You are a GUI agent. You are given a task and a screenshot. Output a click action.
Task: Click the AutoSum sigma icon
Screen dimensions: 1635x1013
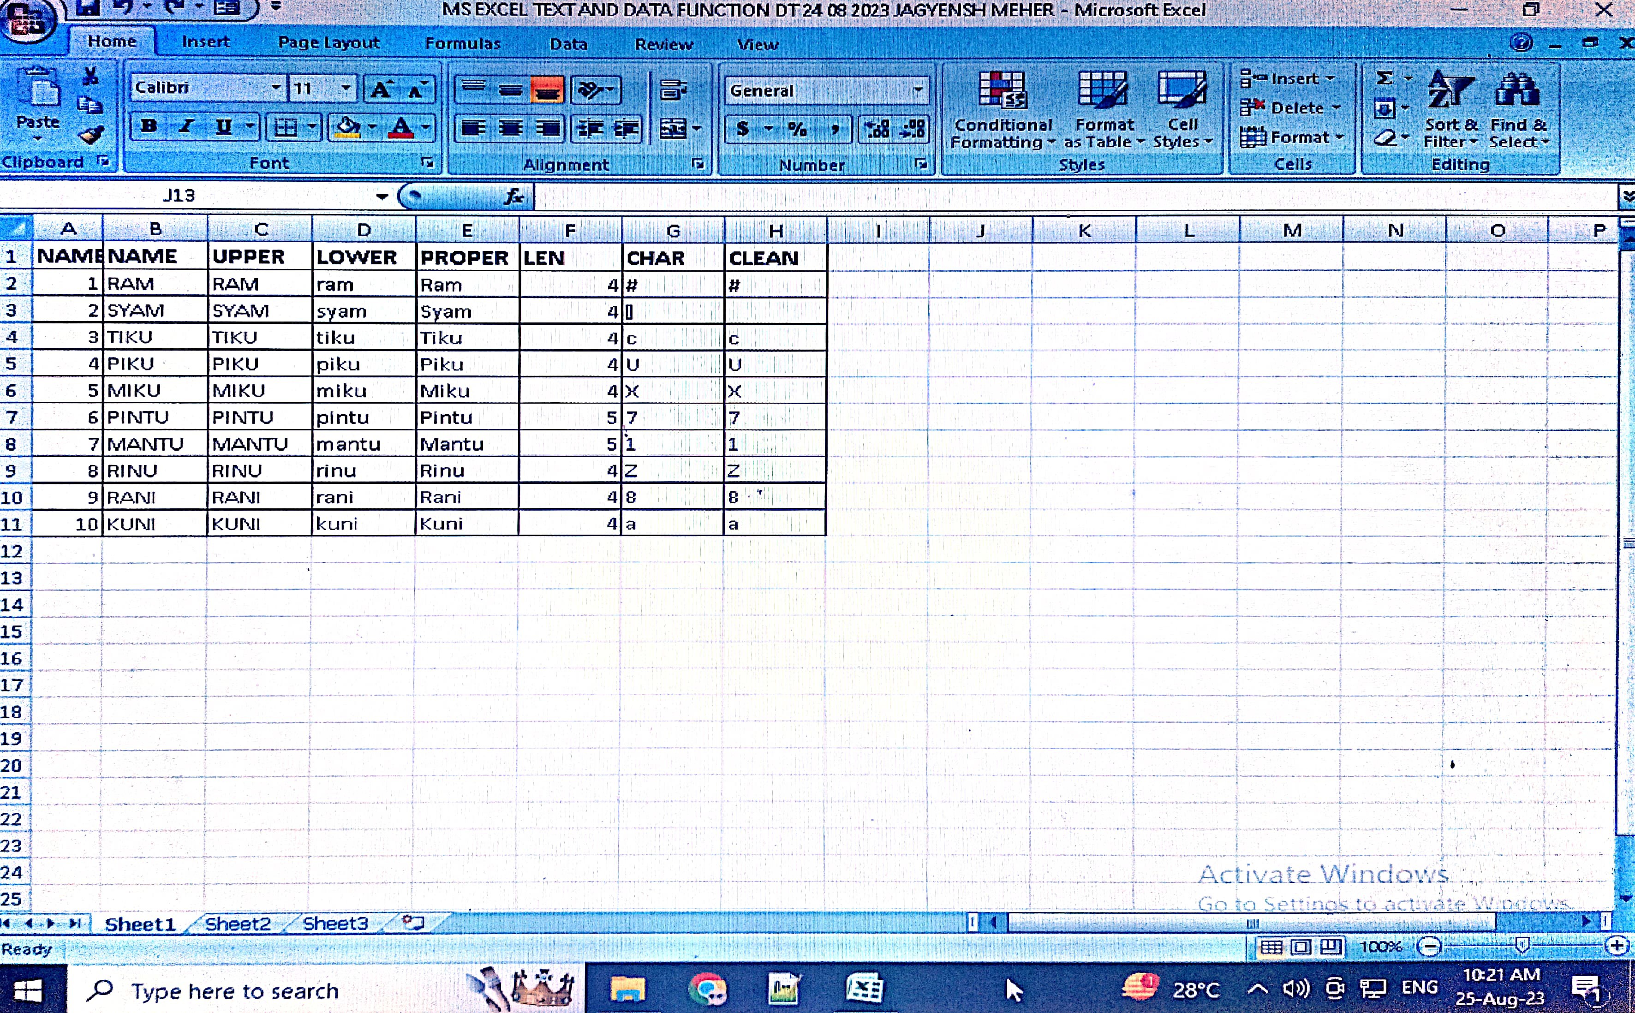click(x=1384, y=79)
